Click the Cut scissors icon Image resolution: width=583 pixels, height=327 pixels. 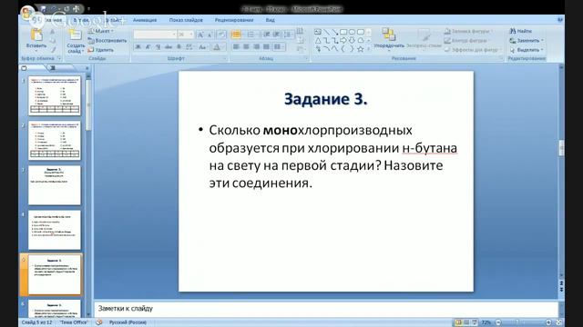coord(53,32)
